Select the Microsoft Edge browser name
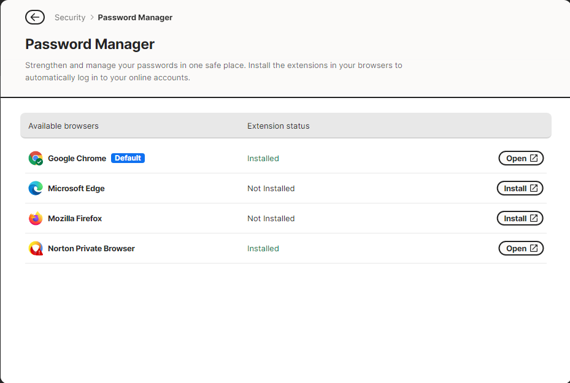The height and width of the screenshot is (383, 570). point(76,188)
